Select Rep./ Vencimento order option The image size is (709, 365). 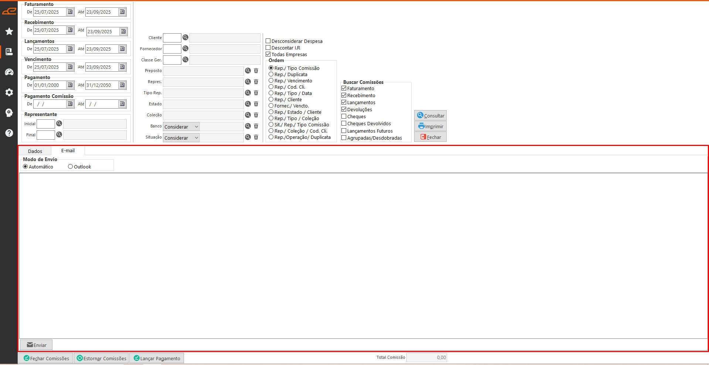271,81
